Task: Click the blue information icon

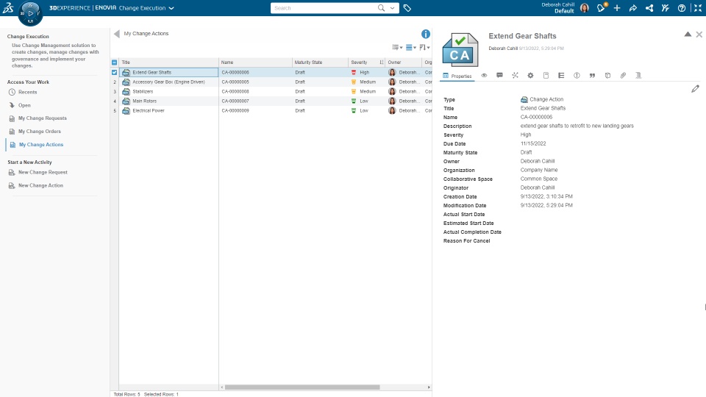Action: 426,34
